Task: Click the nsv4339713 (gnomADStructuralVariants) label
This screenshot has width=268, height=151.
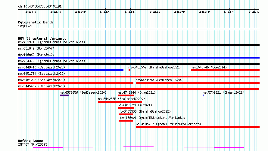Action: point(51,42)
